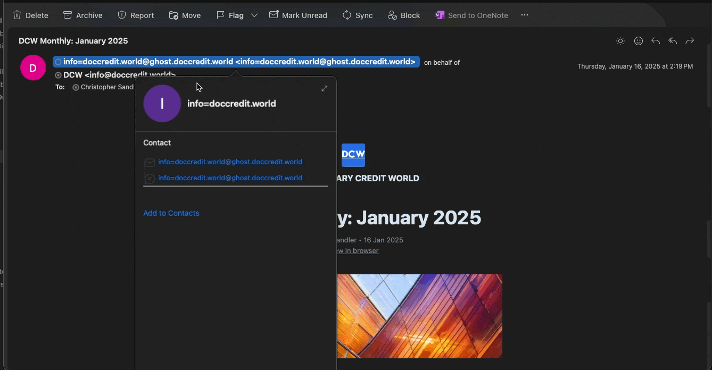This screenshot has width=712, height=370.
Task: Click the purple I contact avatar
Action: pos(162,104)
